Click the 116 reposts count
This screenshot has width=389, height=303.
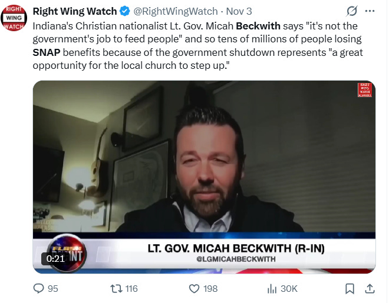(x=131, y=289)
